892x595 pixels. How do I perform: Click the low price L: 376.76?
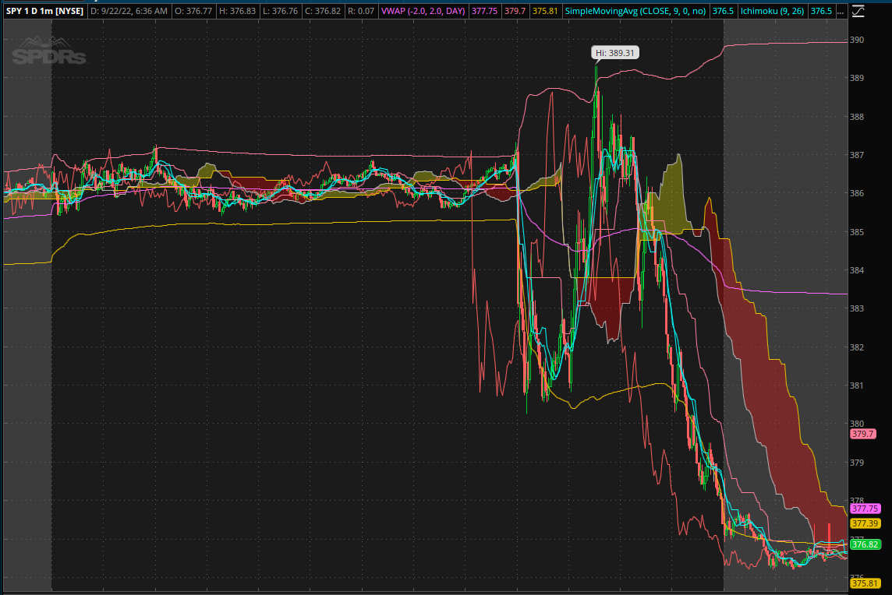(x=281, y=11)
